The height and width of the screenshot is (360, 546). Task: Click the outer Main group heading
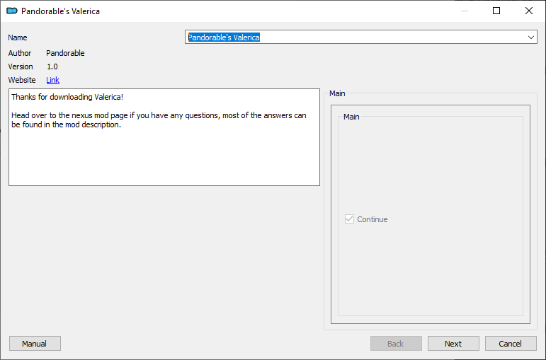point(337,93)
